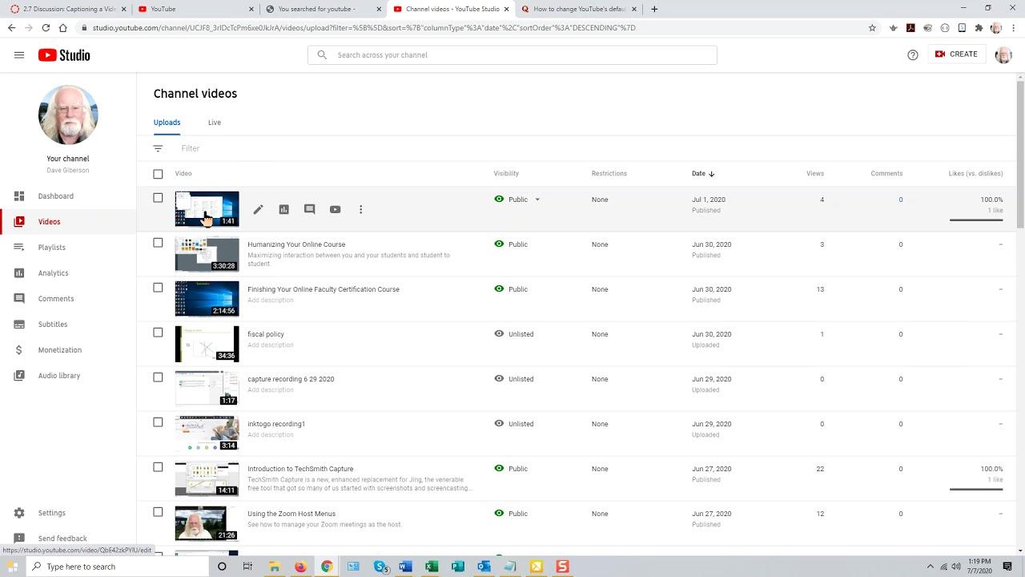
Task: Click the channel profile picture in sidebar
Action: pyautogui.click(x=68, y=115)
